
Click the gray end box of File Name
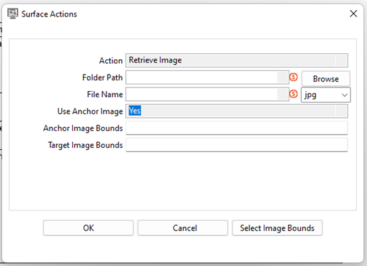point(282,94)
